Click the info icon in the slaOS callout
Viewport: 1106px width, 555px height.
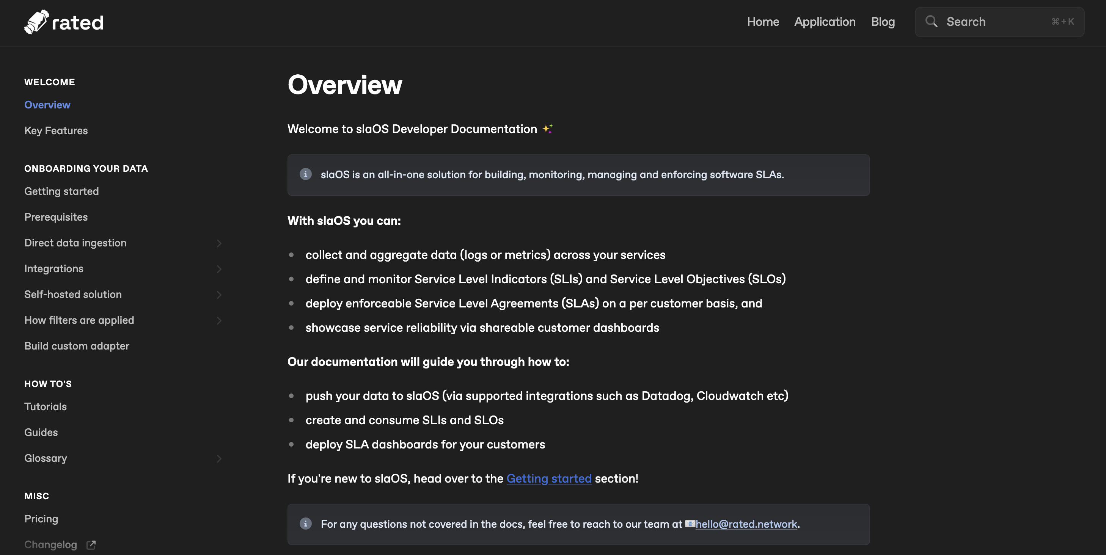click(305, 174)
